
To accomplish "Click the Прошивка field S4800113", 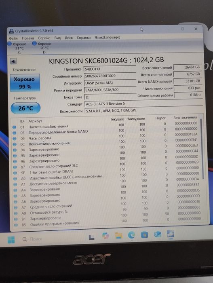I will click(110, 69).
